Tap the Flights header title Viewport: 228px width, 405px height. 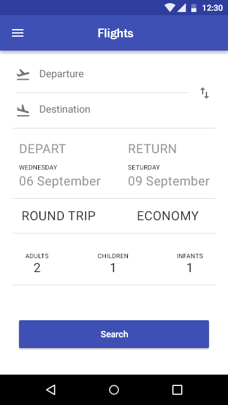click(x=115, y=33)
